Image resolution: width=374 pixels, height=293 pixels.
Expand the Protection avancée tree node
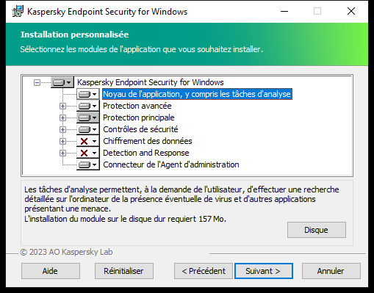click(x=62, y=106)
